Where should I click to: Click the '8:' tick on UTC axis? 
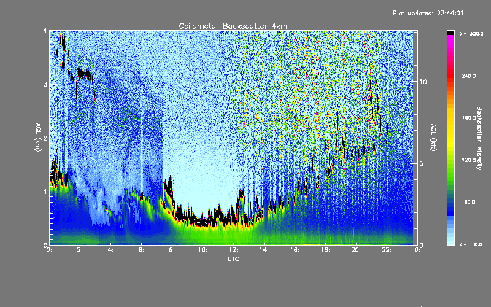(172, 250)
